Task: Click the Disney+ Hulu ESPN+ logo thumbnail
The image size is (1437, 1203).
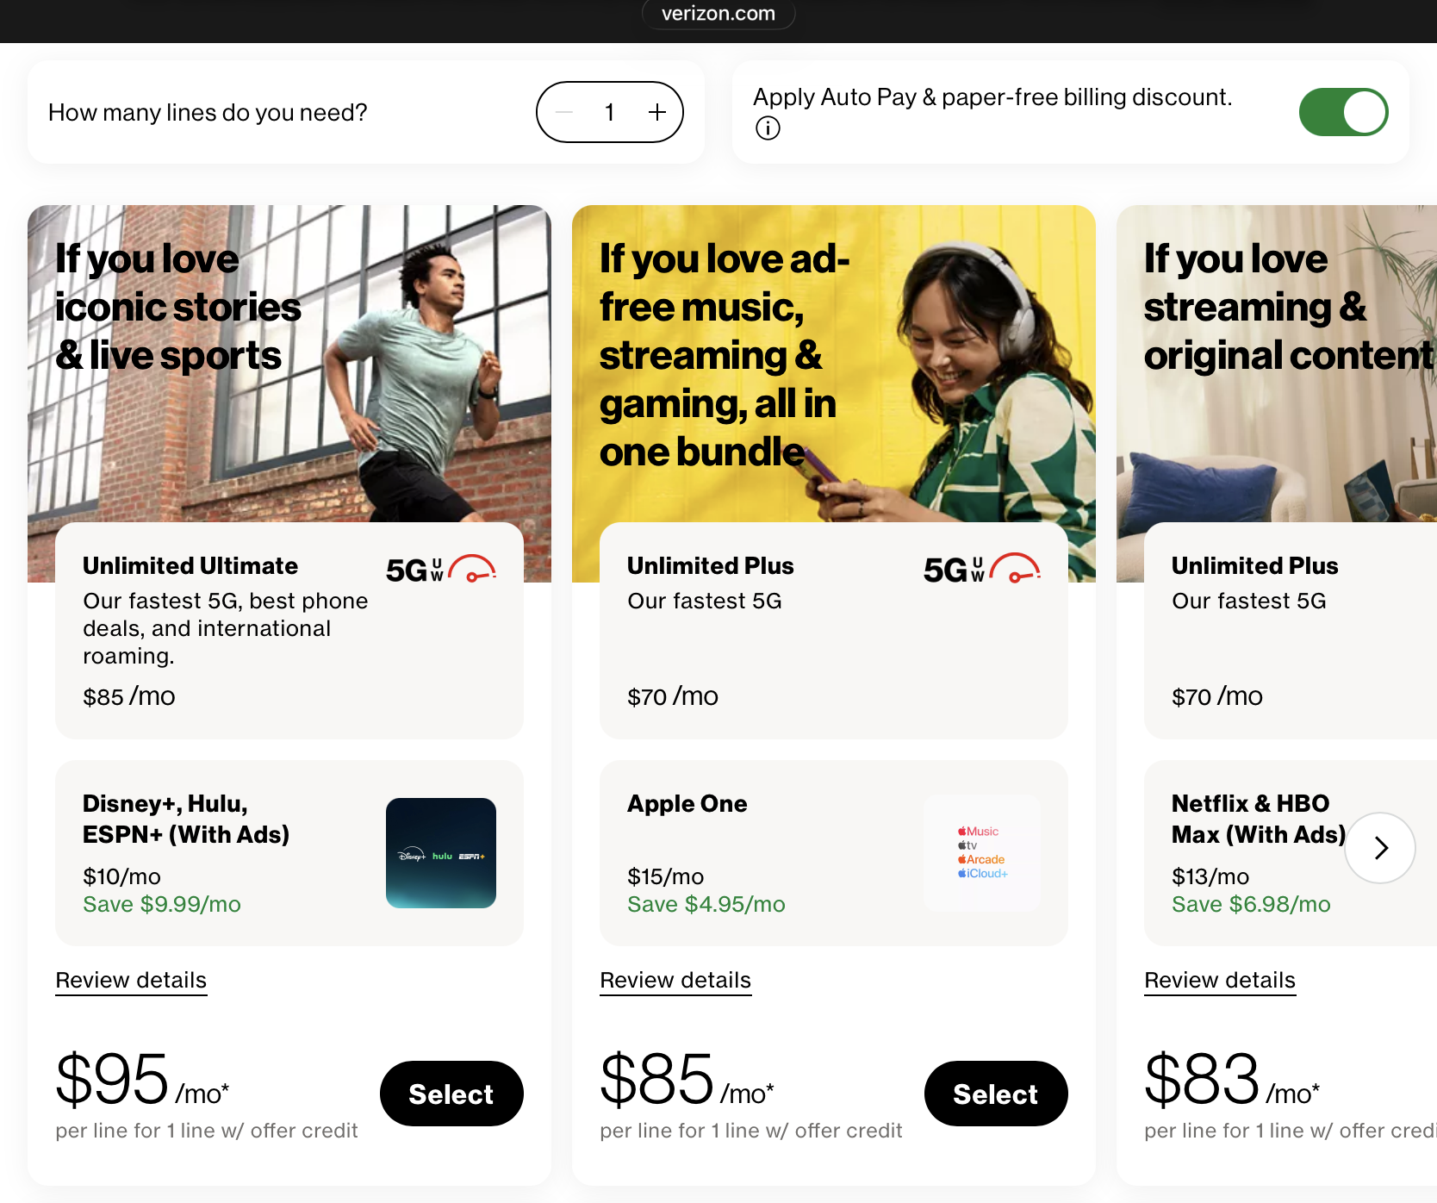Action: (x=441, y=853)
